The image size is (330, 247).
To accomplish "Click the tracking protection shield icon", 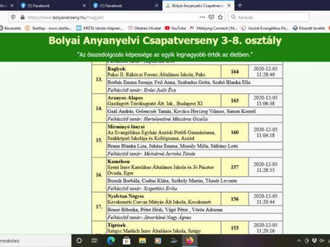I will tap(13, 17).
